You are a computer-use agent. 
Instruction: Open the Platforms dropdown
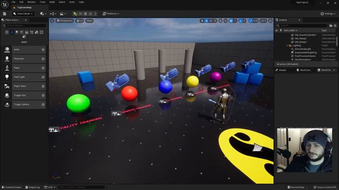(x=111, y=14)
